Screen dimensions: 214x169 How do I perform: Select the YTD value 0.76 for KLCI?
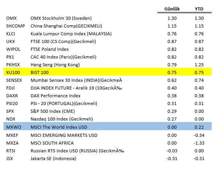point(199,34)
